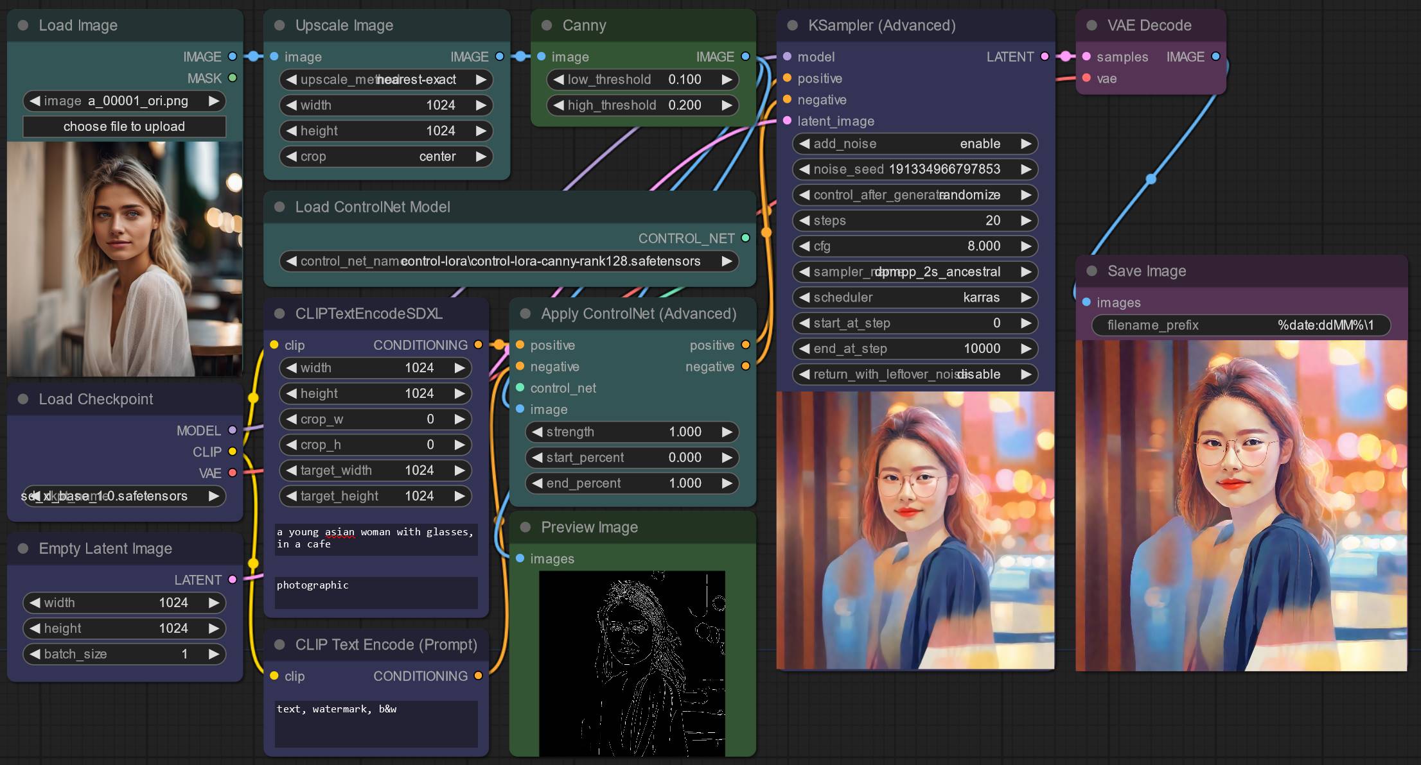Viewport: 1421px width, 765px height.
Task: Click the Load Checkpoint MODEL output port
Action: (x=233, y=430)
